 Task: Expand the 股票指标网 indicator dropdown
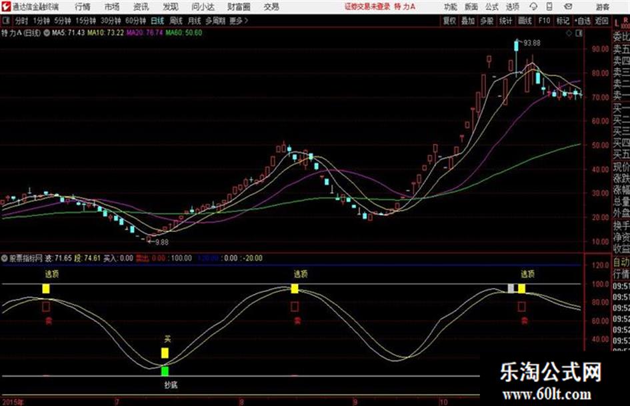coord(5,258)
